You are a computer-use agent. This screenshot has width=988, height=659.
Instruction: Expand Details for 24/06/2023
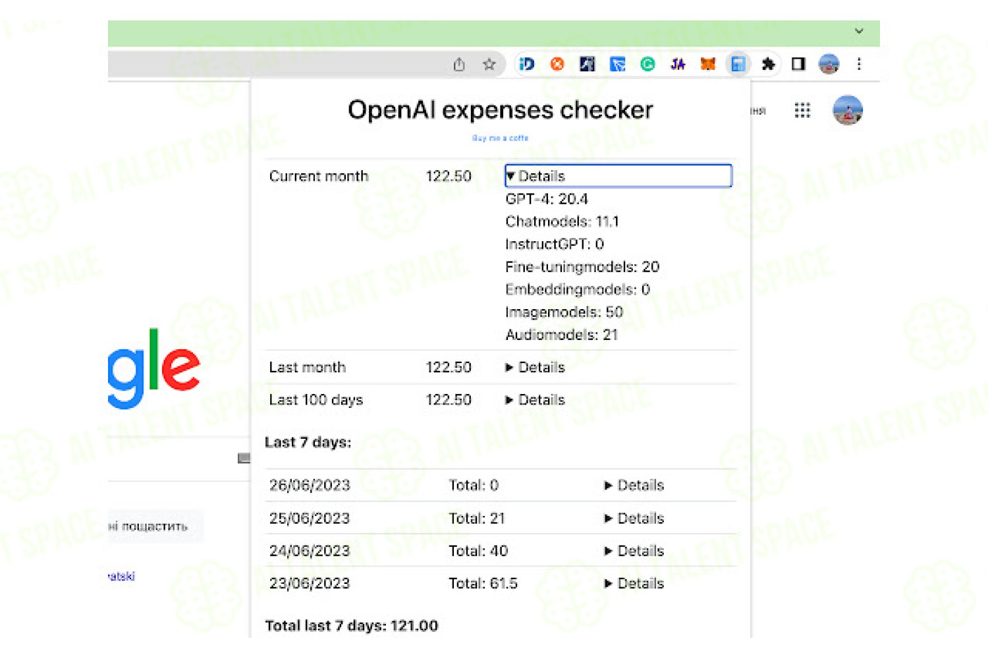pos(634,551)
